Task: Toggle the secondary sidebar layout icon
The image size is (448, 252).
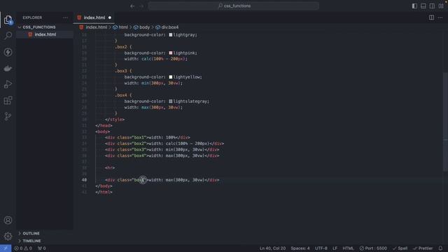Action: click(x=433, y=6)
